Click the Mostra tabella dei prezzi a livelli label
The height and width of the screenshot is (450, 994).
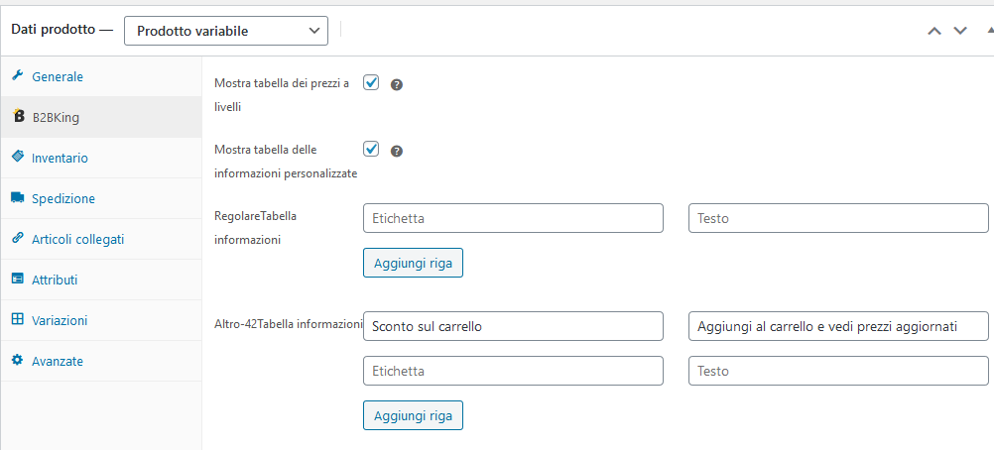click(x=282, y=95)
